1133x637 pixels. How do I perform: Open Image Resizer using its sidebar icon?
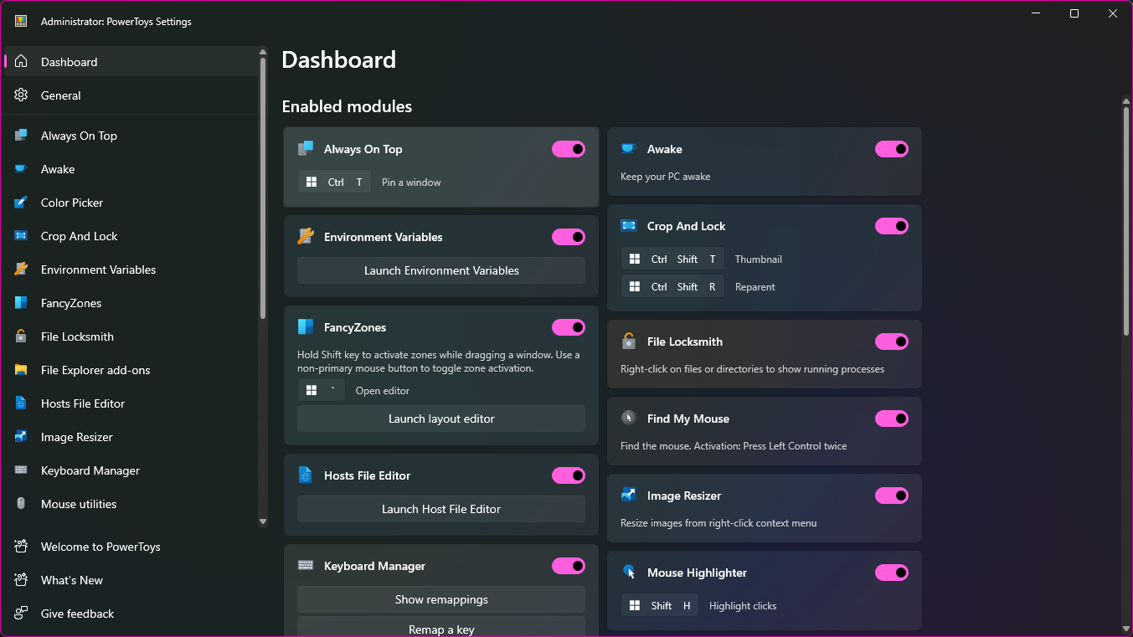coord(21,437)
